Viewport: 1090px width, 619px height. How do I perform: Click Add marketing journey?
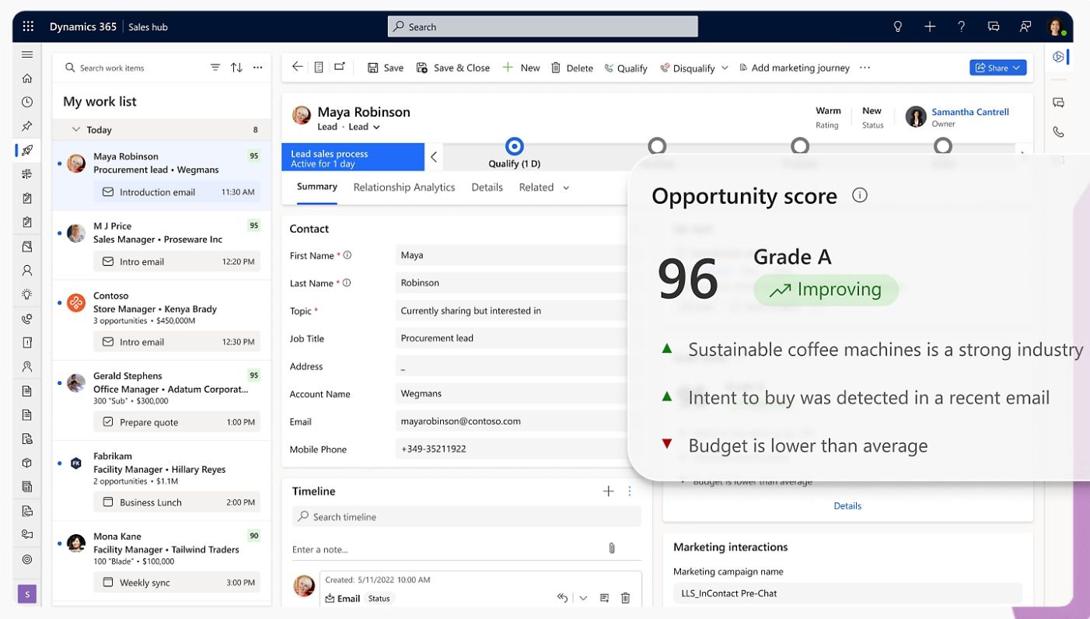click(x=794, y=68)
